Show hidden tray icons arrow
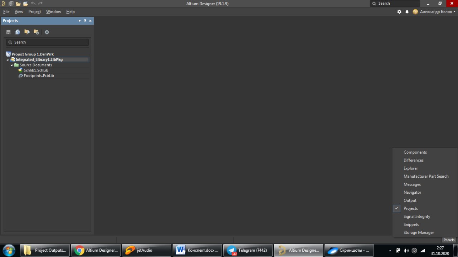Viewport: 458px width, 257px height. 390,251
